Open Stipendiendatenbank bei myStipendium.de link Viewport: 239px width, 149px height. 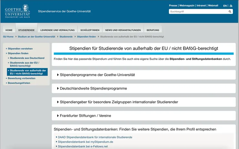click(85, 142)
